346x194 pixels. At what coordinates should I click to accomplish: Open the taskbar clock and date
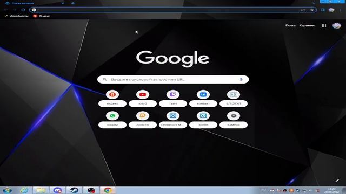[x=331, y=190]
